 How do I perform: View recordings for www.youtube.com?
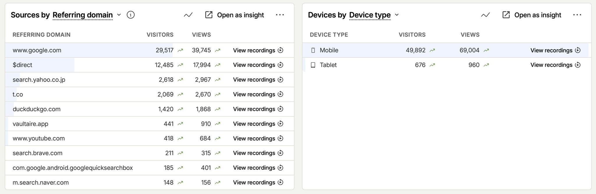point(258,138)
